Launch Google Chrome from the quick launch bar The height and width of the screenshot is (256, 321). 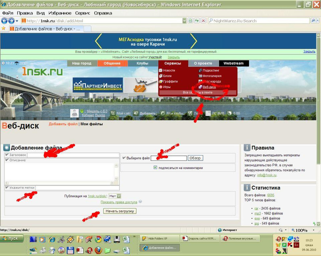click(98, 239)
